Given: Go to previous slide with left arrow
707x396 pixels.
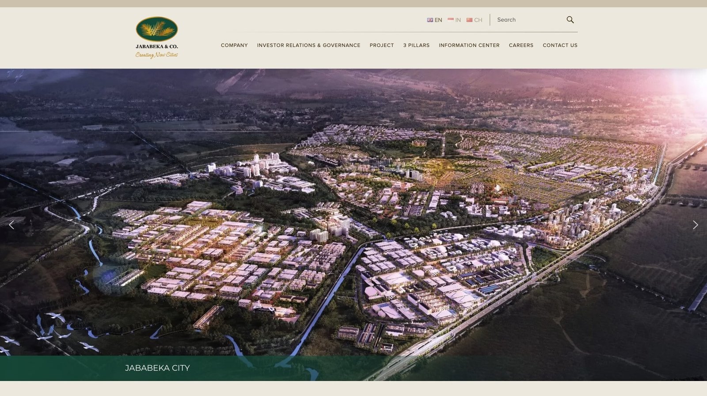Looking at the screenshot, I should coord(11,225).
